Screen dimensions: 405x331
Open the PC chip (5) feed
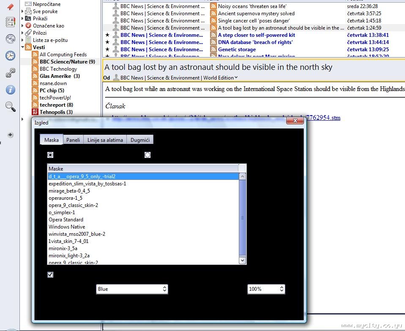[x=52, y=91]
